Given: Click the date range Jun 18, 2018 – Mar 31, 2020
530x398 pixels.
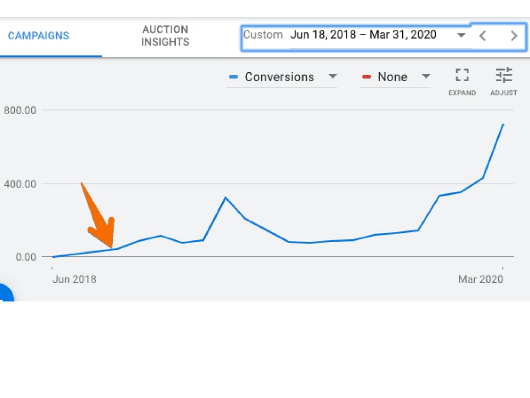Looking at the screenshot, I should click(x=364, y=34).
